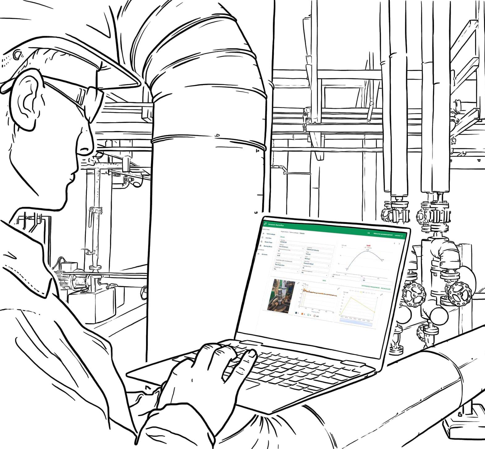The height and width of the screenshot is (449, 485).
Task: Expand the yellow RMS trend chart to fullscreen
Action: 382,294
